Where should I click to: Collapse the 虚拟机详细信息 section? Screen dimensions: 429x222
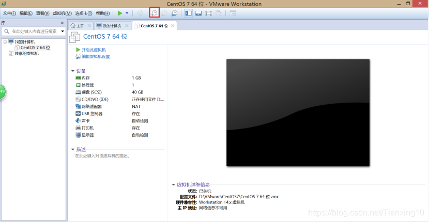(173, 184)
